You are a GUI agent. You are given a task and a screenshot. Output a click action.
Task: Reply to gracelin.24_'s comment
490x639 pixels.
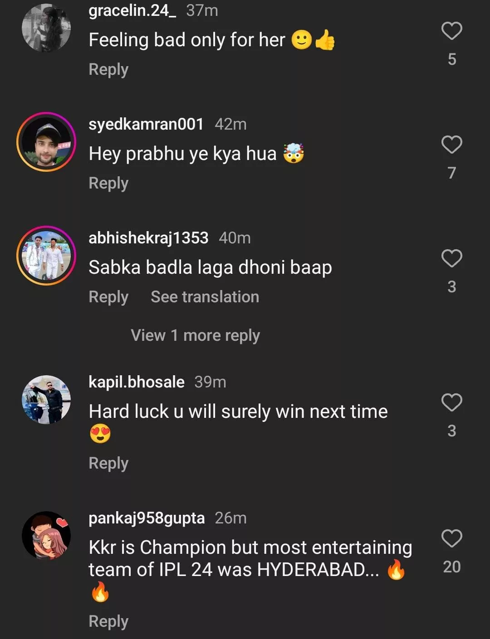tap(108, 69)
